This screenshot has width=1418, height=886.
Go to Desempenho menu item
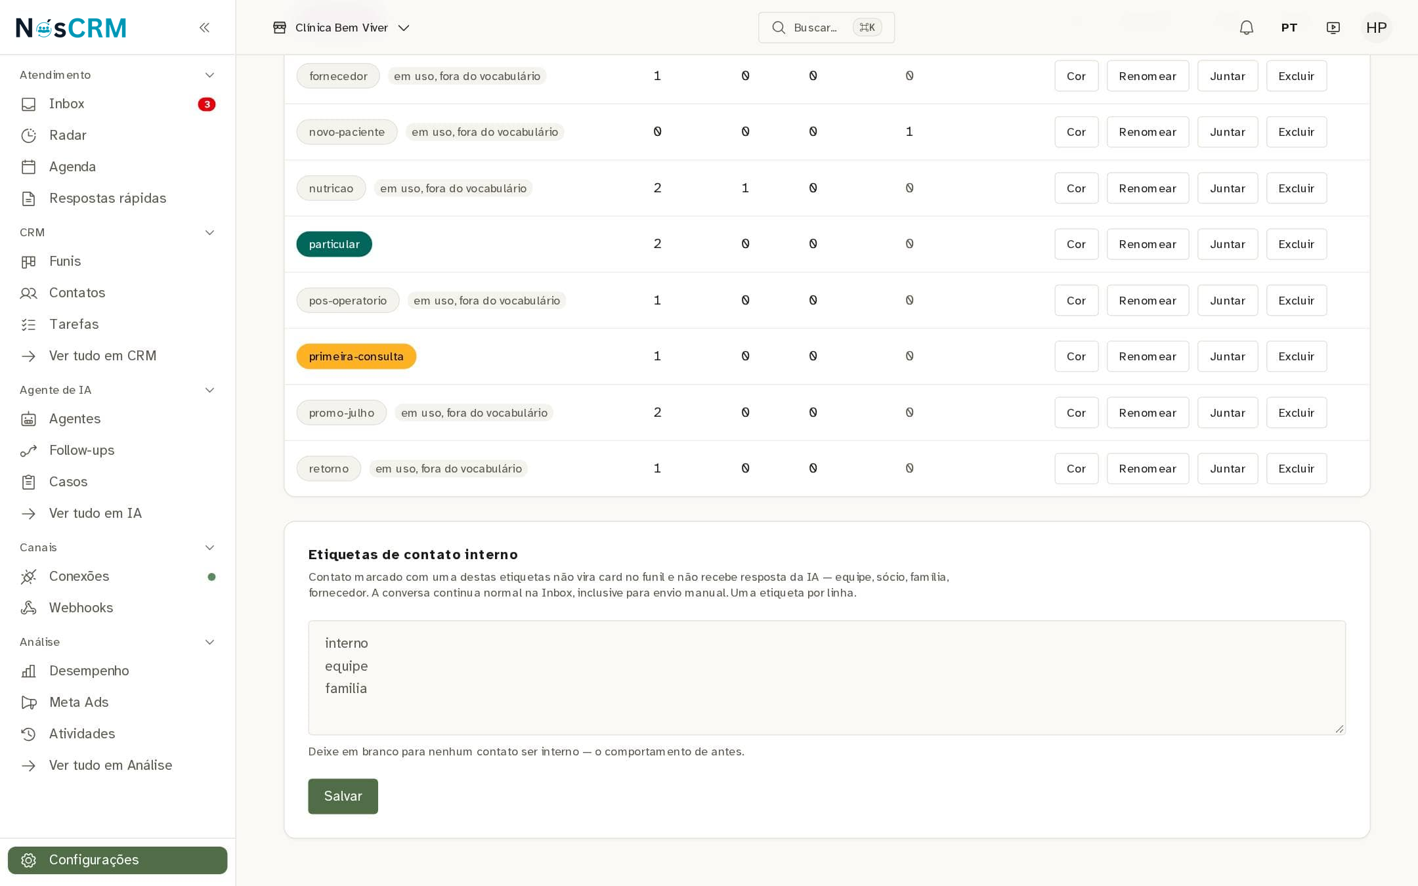coord(89,671)
